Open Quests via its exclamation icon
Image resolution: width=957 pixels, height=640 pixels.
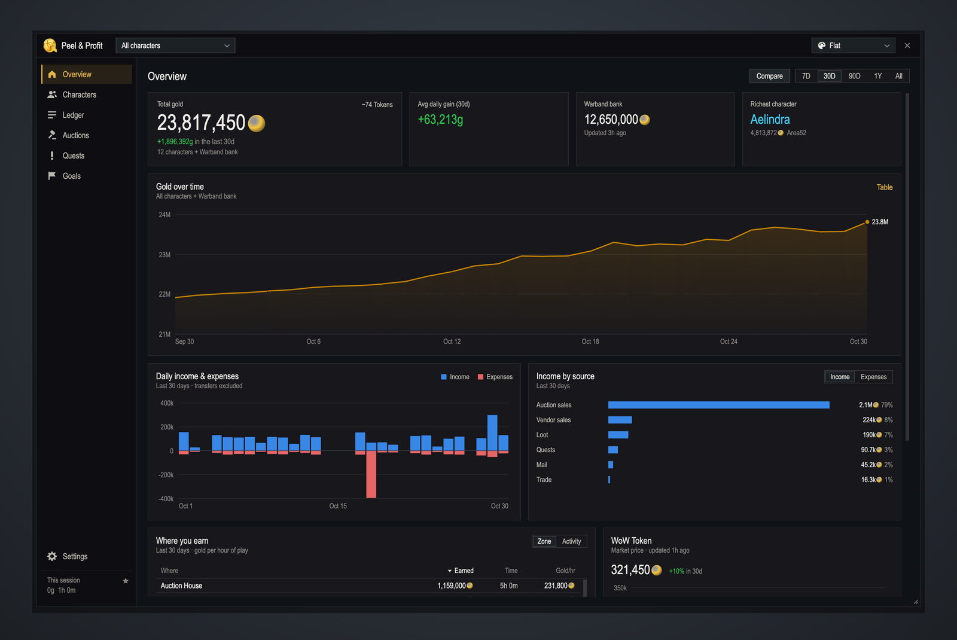[x=52, y=156]
